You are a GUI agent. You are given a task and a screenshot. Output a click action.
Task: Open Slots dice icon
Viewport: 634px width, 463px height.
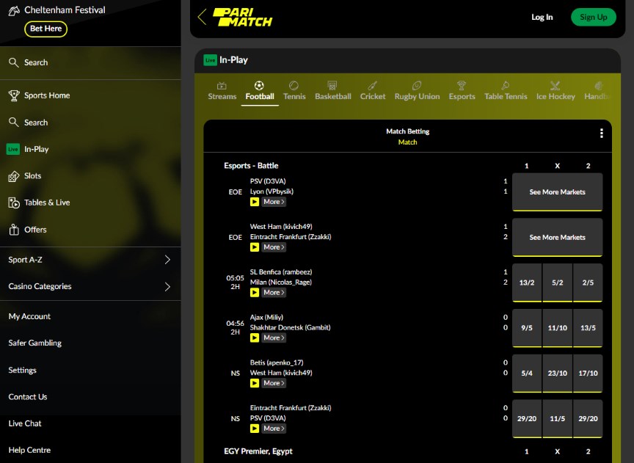pyautogui.click(x=14, y=176)
